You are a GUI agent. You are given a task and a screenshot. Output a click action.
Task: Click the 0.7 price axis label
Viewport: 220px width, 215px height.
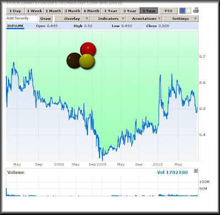(x=202, y=57)
